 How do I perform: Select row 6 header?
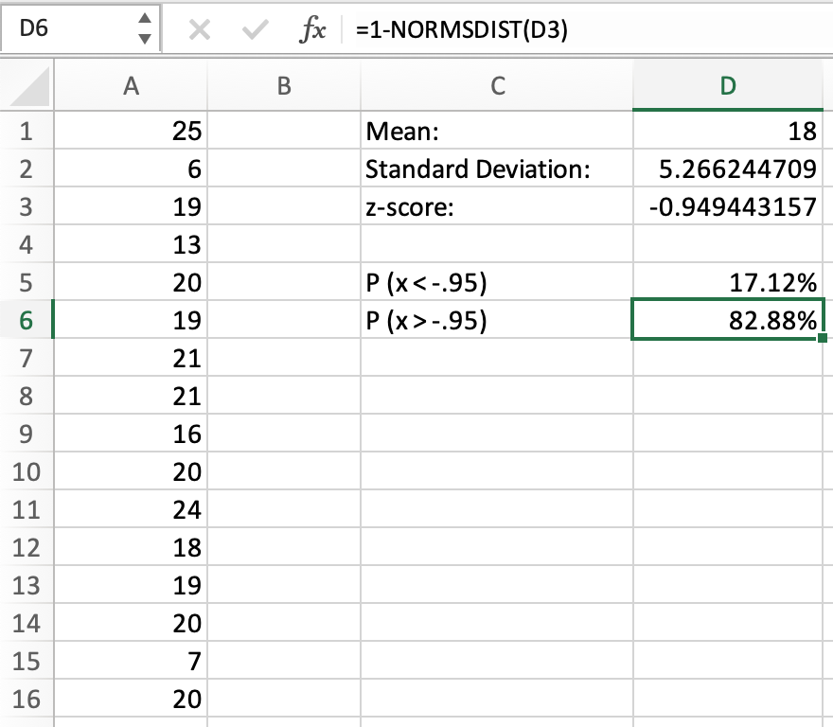click(x=27, y=321)
